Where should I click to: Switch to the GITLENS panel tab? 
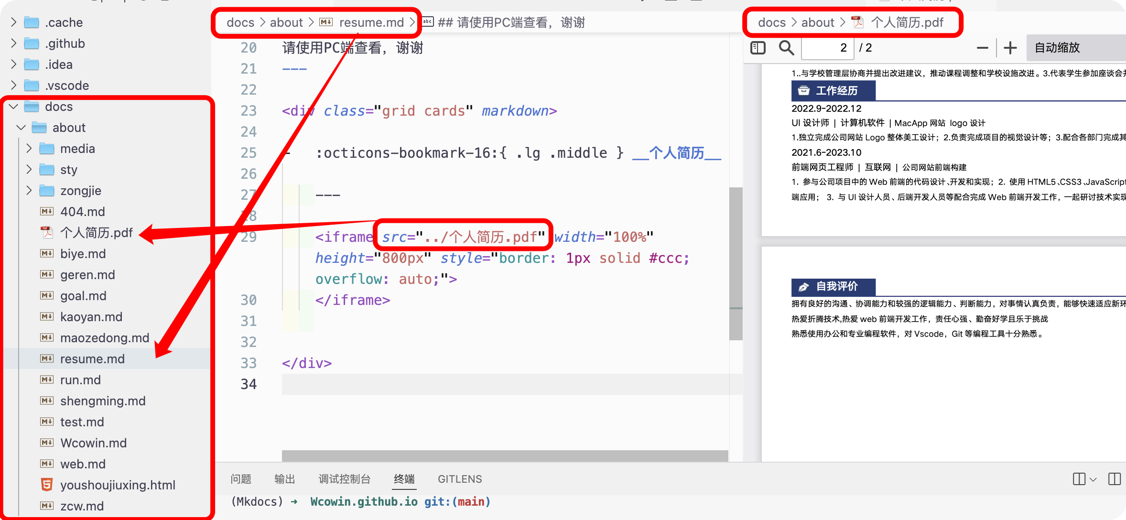pyautogui.click(x=460, y=479)
